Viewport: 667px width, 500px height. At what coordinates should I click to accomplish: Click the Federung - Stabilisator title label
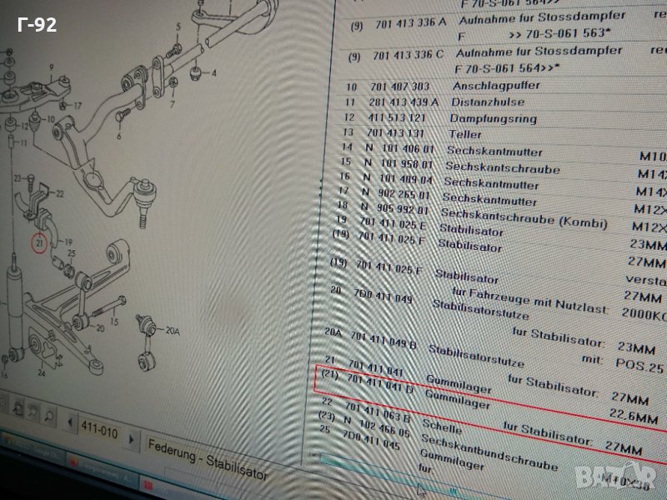[x=208, y=458]
